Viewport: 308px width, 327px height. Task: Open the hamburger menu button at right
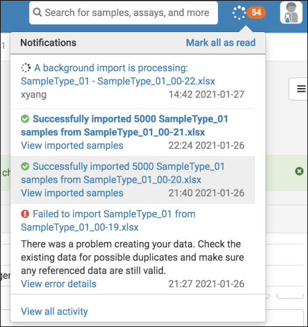coord(301,89)
